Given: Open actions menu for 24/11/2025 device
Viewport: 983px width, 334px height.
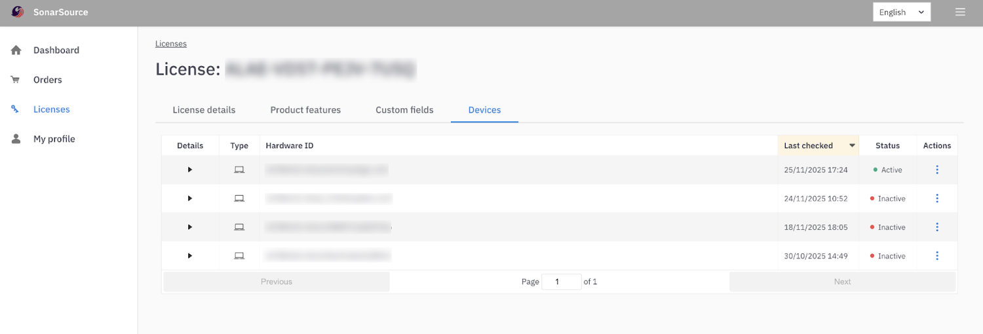Looking at the screenshot, I should (936, 198).
